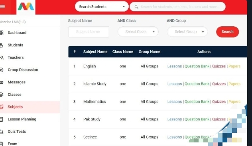
Task: Click the Subject Name column header
Action: pyautogui.click(x=95, y=52)
